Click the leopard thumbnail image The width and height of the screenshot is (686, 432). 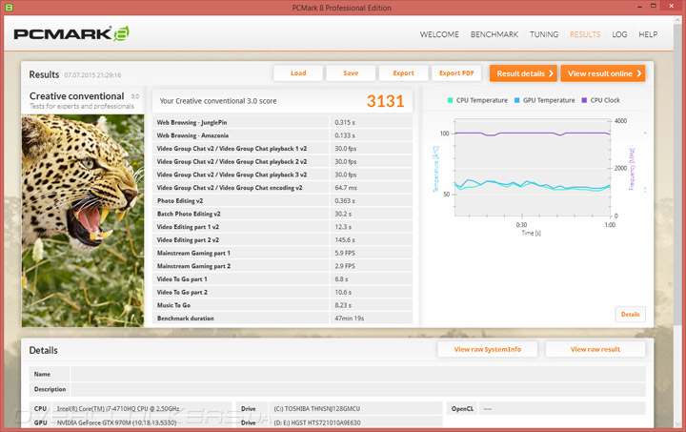(83, 220)
